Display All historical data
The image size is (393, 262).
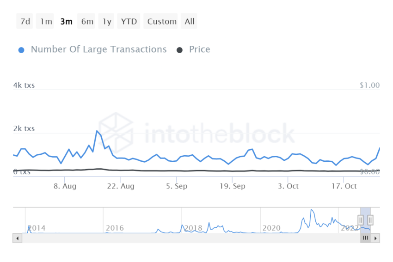[190, 21]
